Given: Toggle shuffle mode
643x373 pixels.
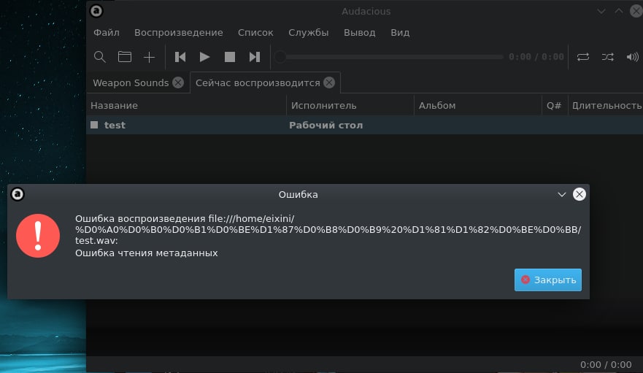Looking at the screenshot, I should coord(608,57).
